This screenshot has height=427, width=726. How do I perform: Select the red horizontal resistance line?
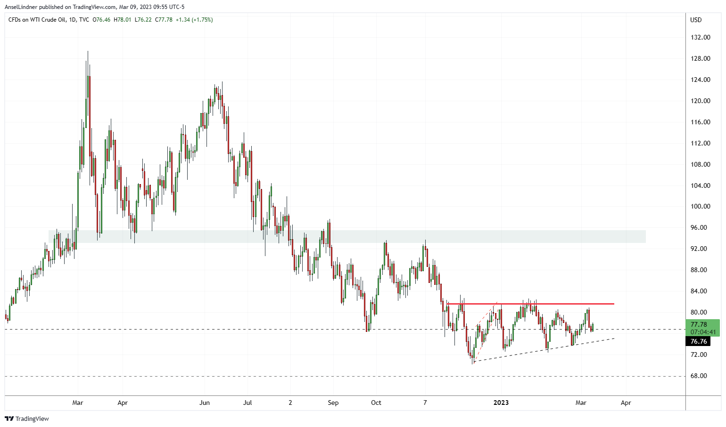pos(530,304)
